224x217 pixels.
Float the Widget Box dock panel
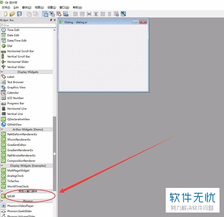pos(51,20)
